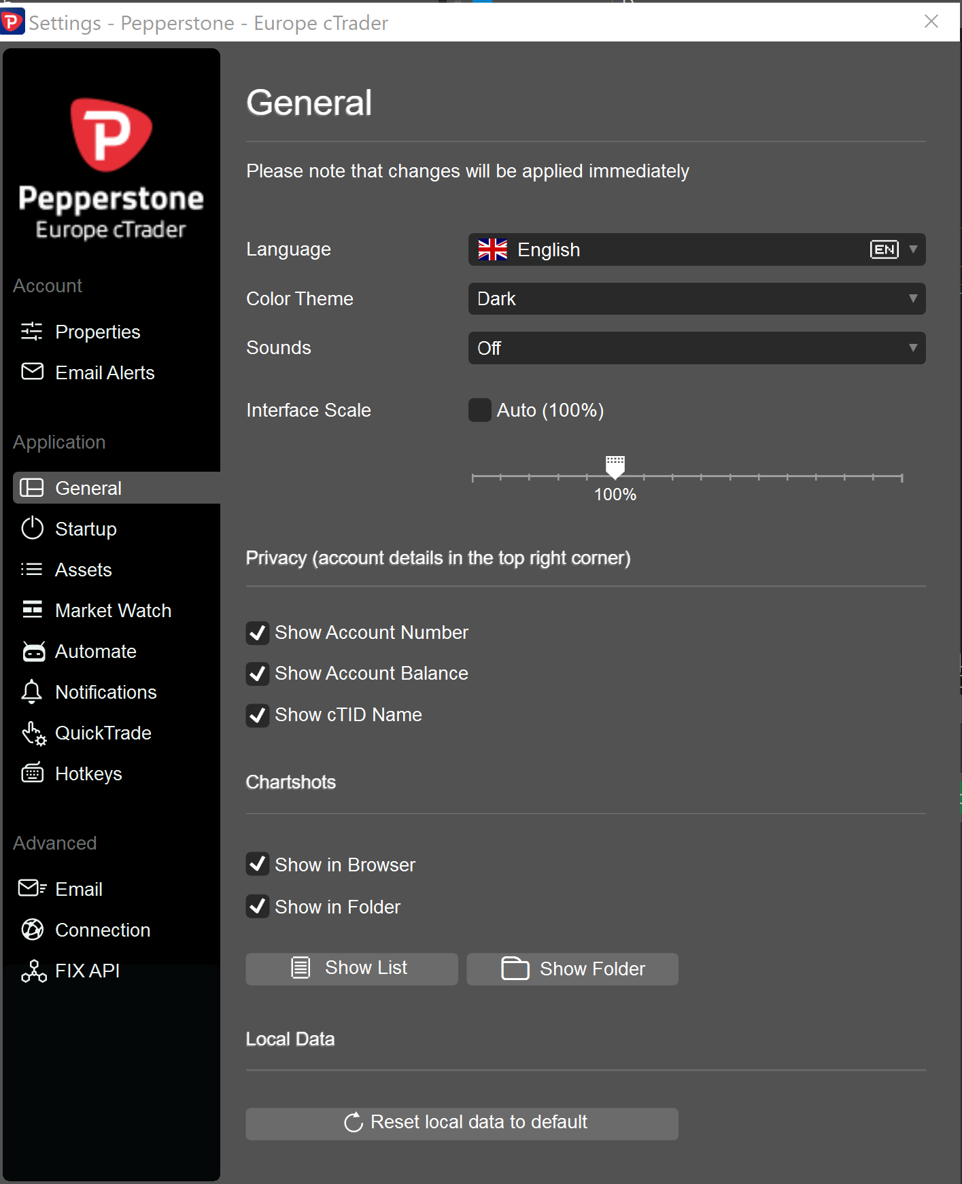Uncheck Show Account Number
The height and width of the screenshot is (1184, 962).
tap(258, 633)
